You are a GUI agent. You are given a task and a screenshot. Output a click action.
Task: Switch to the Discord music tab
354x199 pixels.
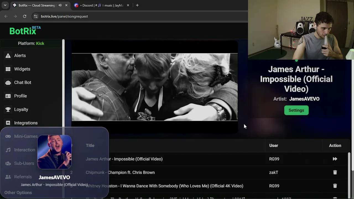tap(102, 5)
